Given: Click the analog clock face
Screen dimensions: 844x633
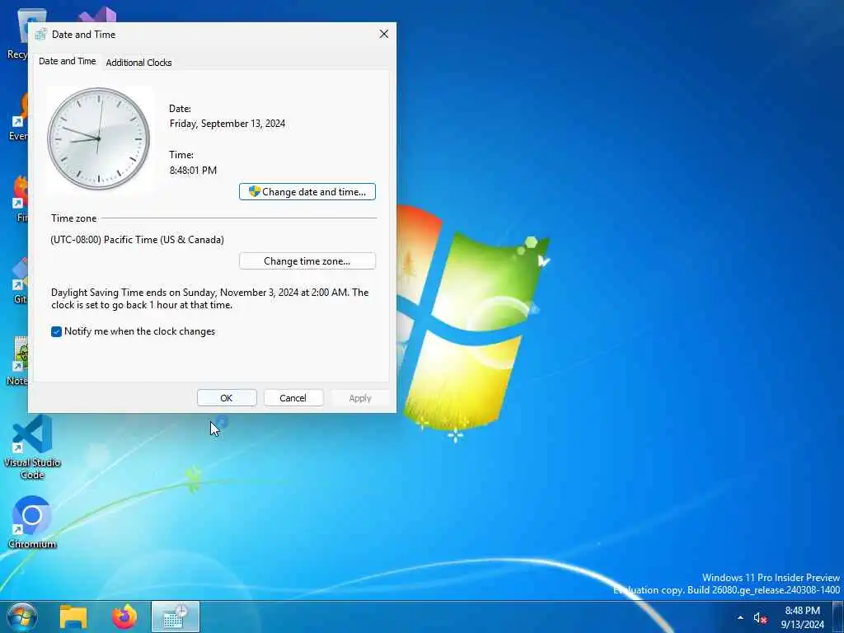Looking at the screenshot, I should click(99, 138).
